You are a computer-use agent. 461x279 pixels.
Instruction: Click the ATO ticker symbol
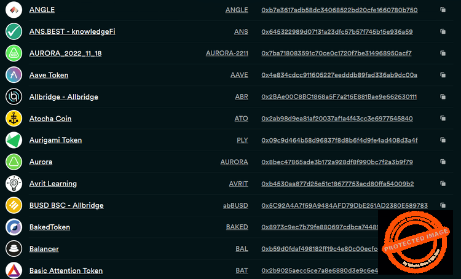pos(242,119)
